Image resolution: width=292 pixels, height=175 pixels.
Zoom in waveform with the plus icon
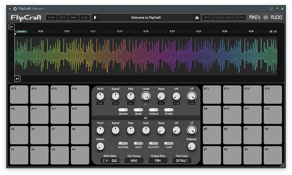271,32
